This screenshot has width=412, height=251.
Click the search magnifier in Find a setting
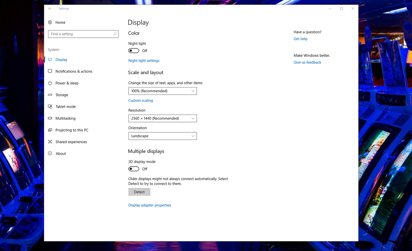coord(115,34)
